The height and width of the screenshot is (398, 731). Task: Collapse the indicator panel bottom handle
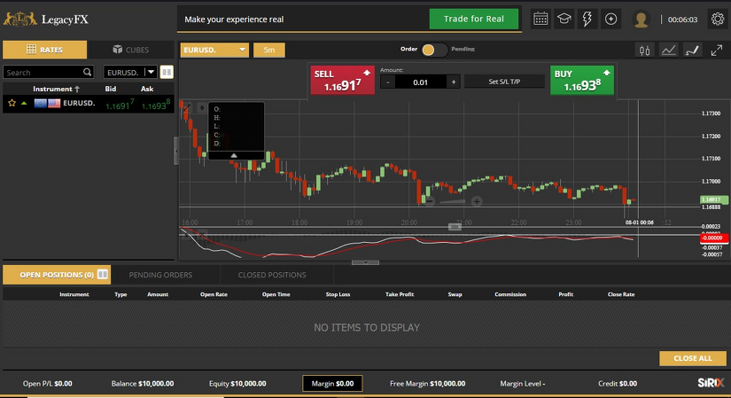point(365,262)
